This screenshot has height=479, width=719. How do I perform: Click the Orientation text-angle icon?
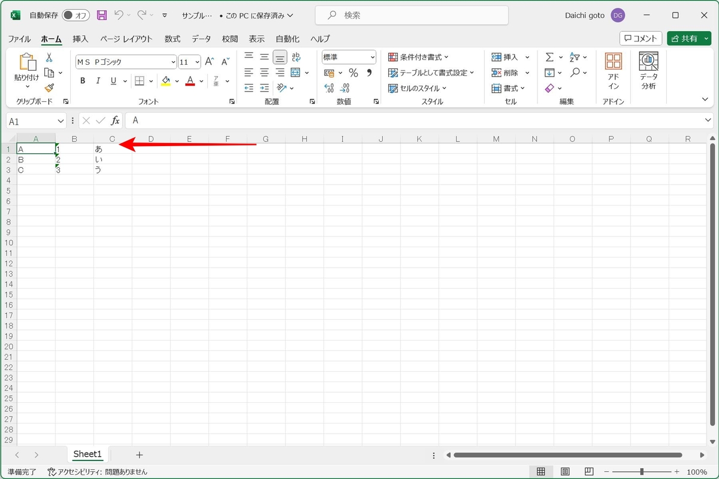(x=282, y=88)
